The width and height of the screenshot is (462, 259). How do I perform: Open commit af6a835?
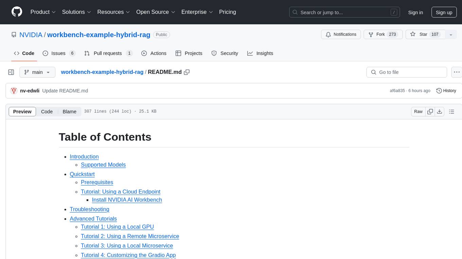click(397, 91)
